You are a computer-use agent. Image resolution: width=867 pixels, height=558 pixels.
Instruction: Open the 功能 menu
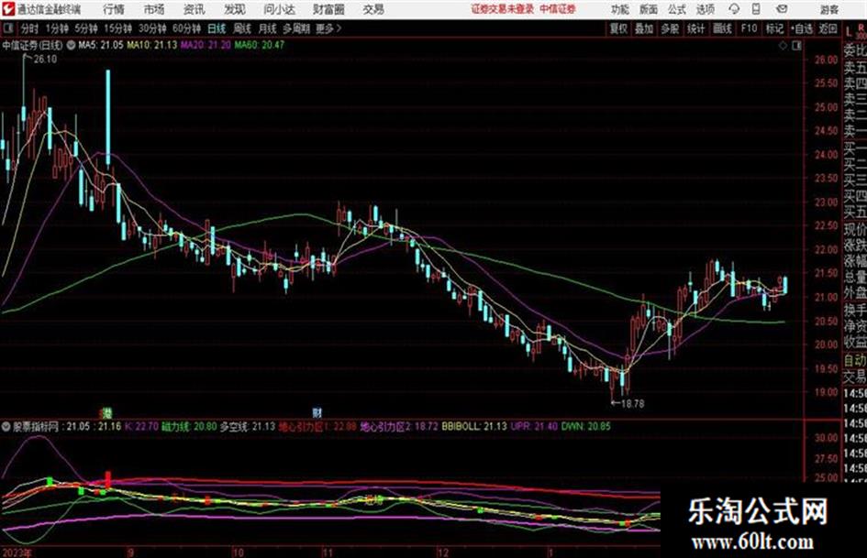coord(620,9)
